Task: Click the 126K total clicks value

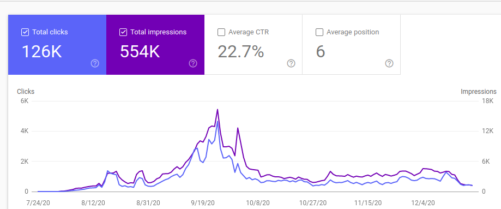Action: tap(41, 51)
